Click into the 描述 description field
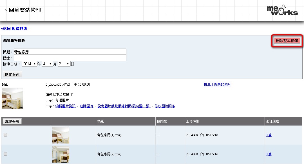Screen dimensions: 304x164 70,58
